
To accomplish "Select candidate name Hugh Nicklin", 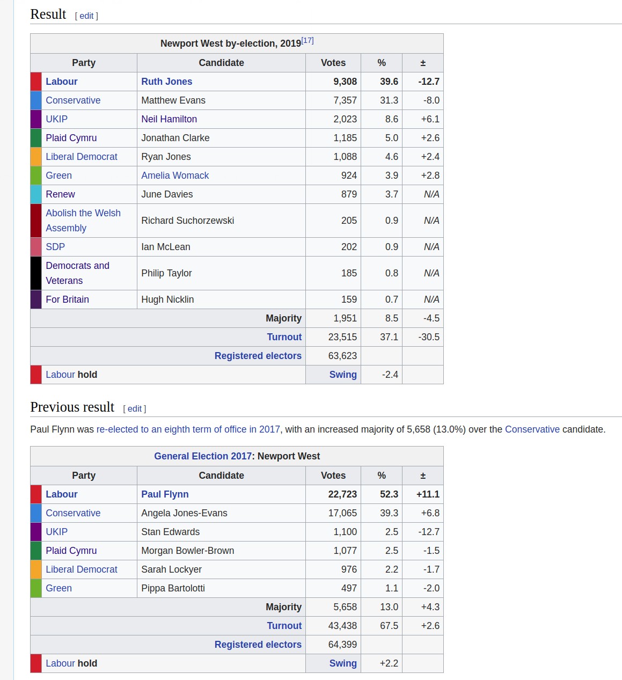I will (167, 299).
